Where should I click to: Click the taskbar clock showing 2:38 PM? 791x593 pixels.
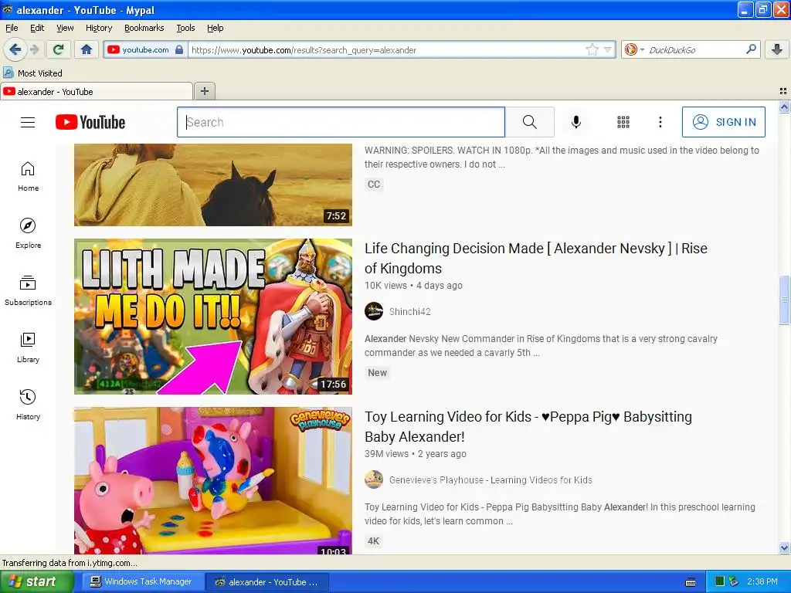pos(762,582)
